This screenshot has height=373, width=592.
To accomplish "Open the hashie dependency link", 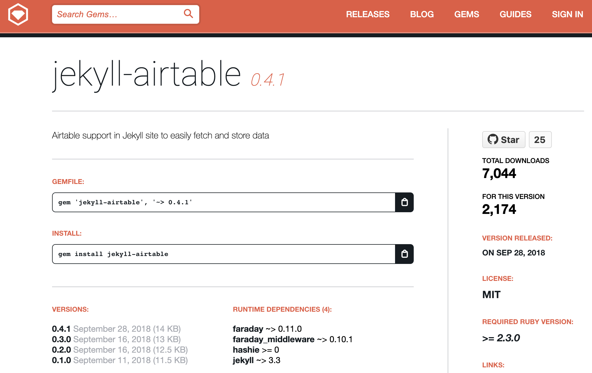I will 246,350.
